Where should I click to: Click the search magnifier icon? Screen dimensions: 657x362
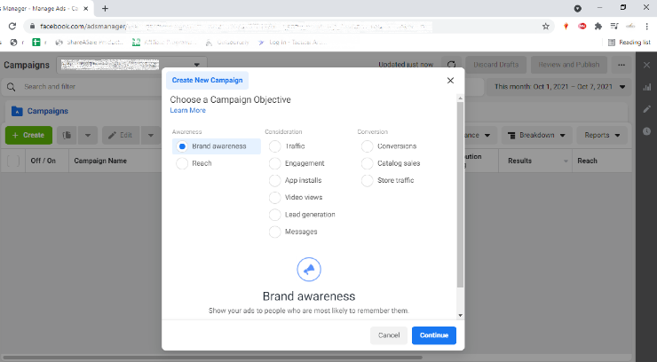pos(12,87)
